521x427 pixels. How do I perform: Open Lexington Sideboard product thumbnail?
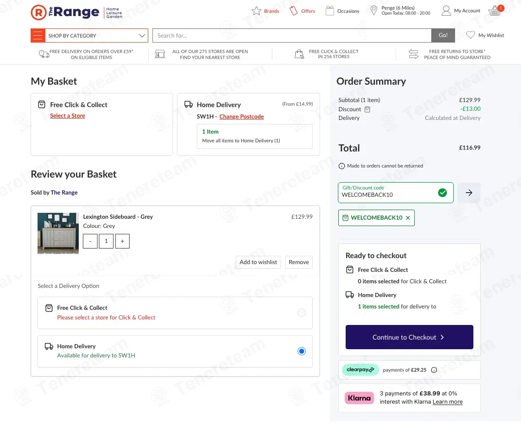coord(58,233)
